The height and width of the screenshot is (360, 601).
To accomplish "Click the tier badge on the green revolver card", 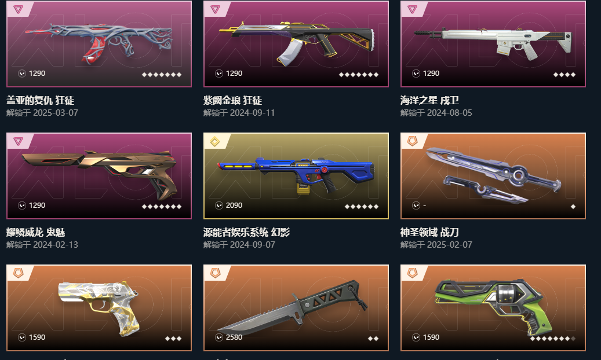I will click(412, 273).
